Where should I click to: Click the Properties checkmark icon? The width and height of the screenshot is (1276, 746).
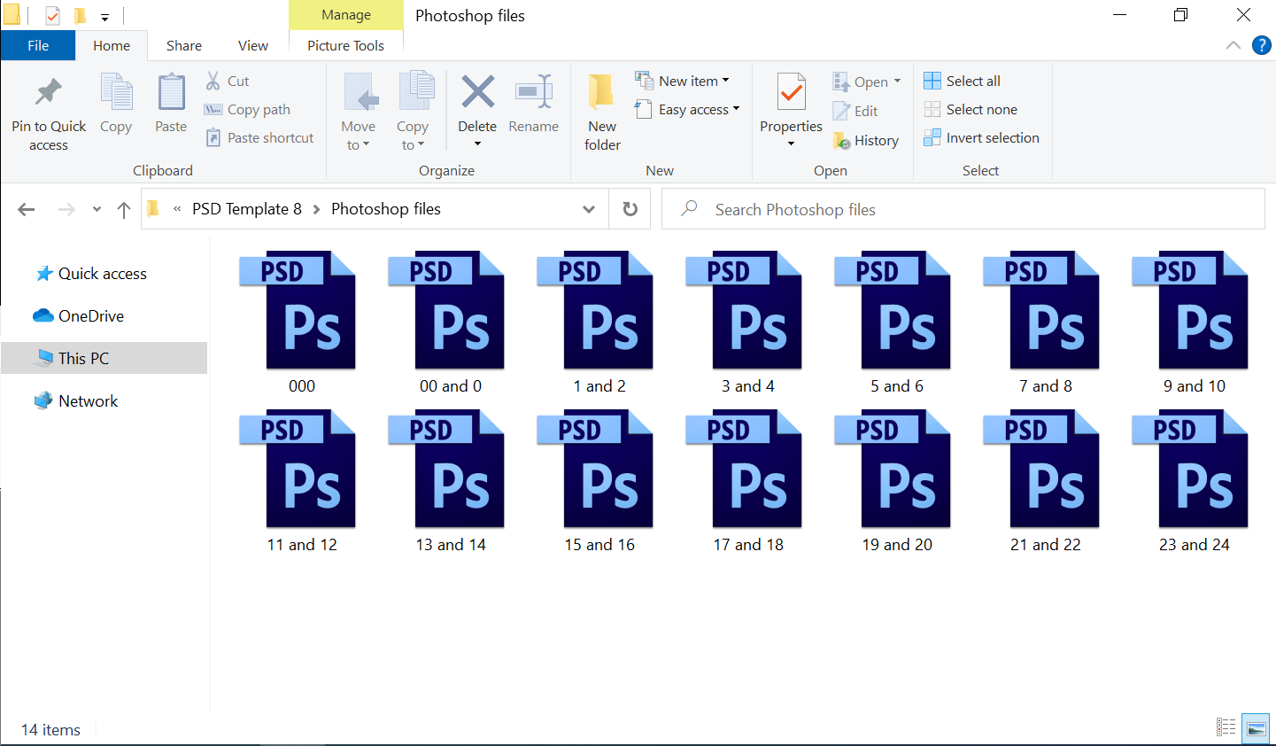point(791,92)
